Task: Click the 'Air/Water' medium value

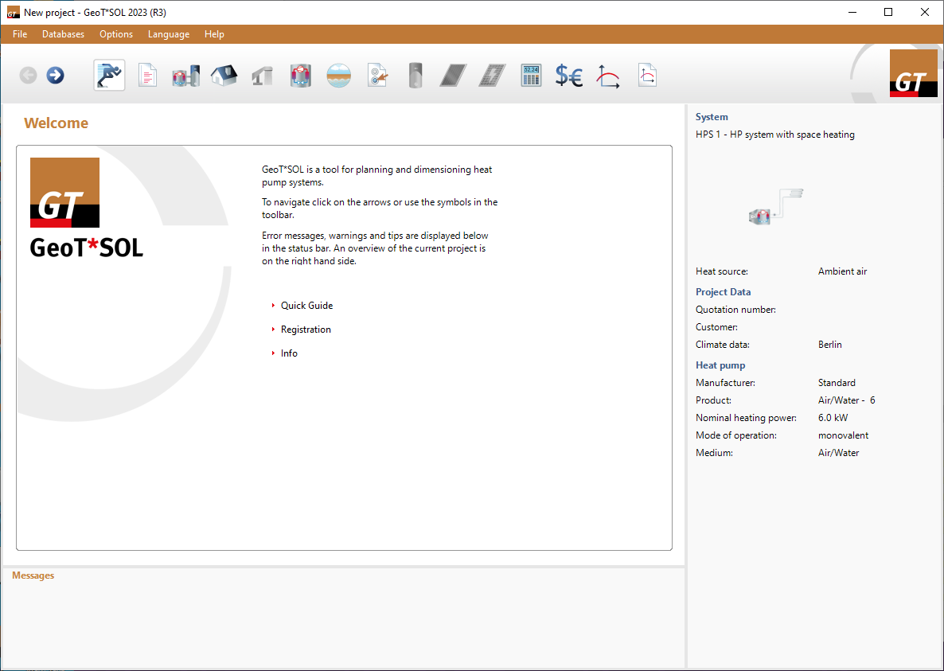Action: (x=838, y=453)
